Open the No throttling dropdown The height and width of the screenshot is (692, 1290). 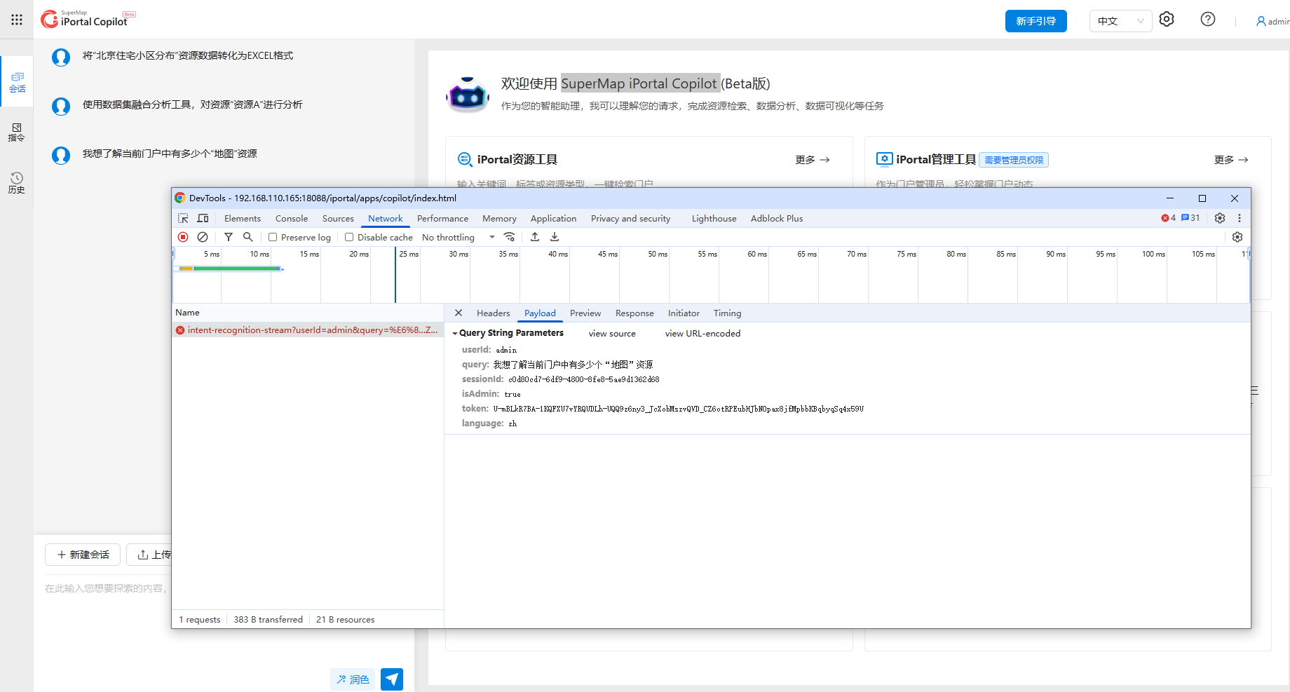459,237
